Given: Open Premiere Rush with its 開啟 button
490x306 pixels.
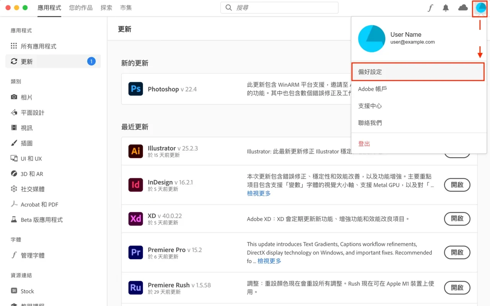Looking at the screenshot, I should click(457, 288).
